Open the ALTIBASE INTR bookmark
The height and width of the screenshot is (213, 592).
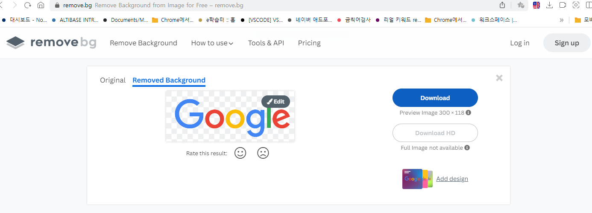pos(75,20)
